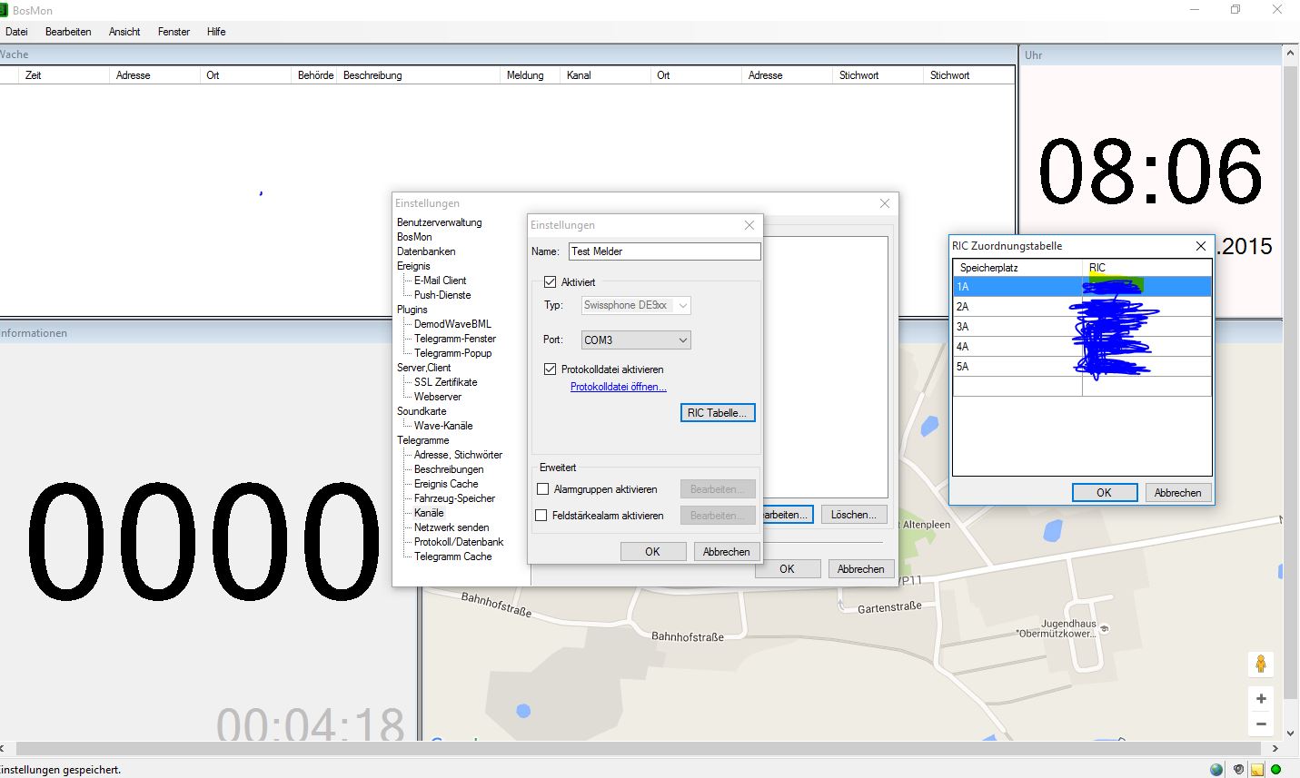Select Speicherplatz row 5A
The height and width of the screenshot is (778, 1300).
(x=1082, y=367)
